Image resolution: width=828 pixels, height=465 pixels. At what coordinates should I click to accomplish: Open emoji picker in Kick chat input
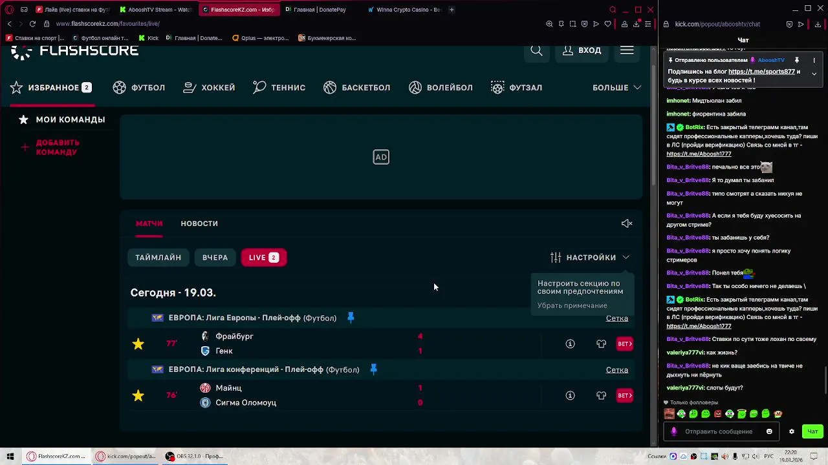click(769, 431)
